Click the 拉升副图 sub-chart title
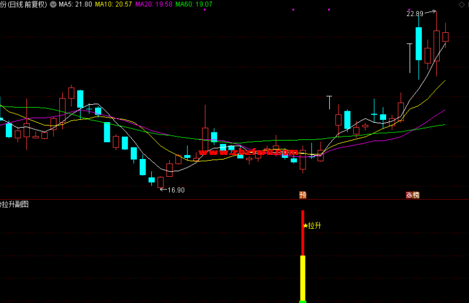Image resolution: width=469 pixels, height=303 pixels. [x=14, y=204]
